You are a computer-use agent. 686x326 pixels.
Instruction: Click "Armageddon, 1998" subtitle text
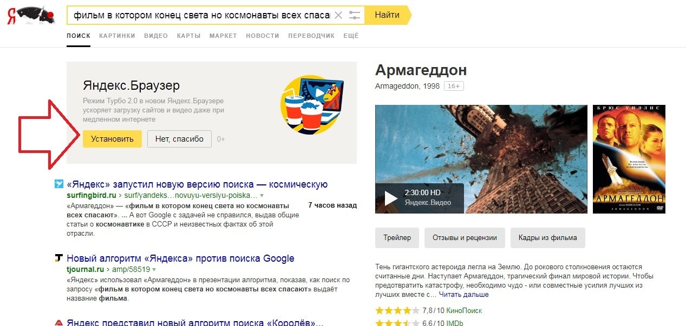tap(407, 86)
